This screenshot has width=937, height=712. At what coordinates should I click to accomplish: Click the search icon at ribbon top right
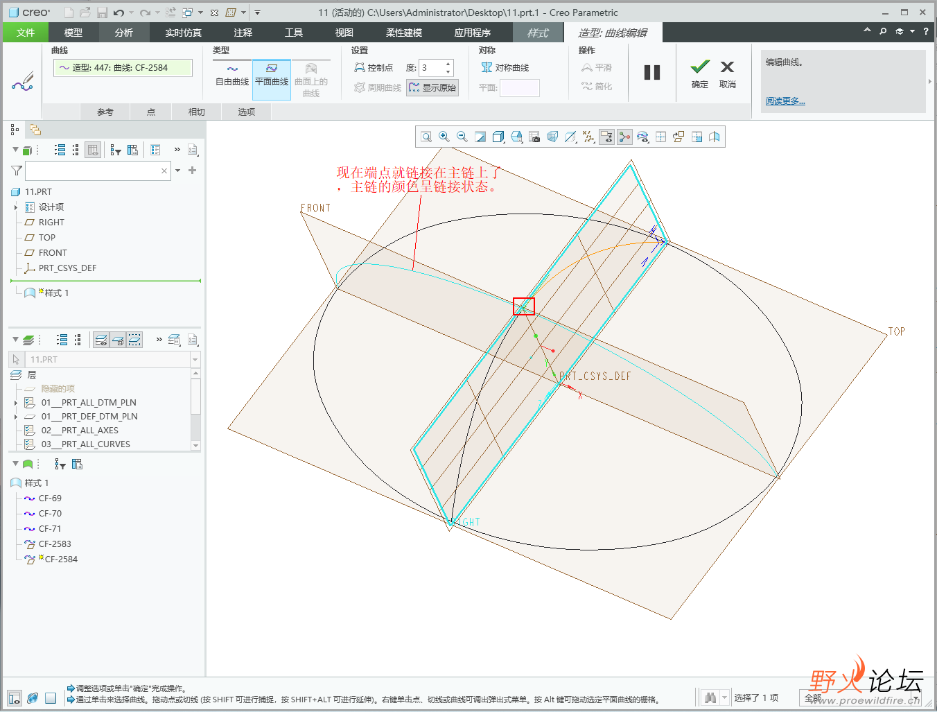click(883, 31)
